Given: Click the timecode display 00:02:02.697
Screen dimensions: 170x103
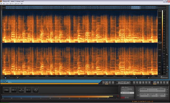Looking at the screenshot, I should tap(124, 83).
